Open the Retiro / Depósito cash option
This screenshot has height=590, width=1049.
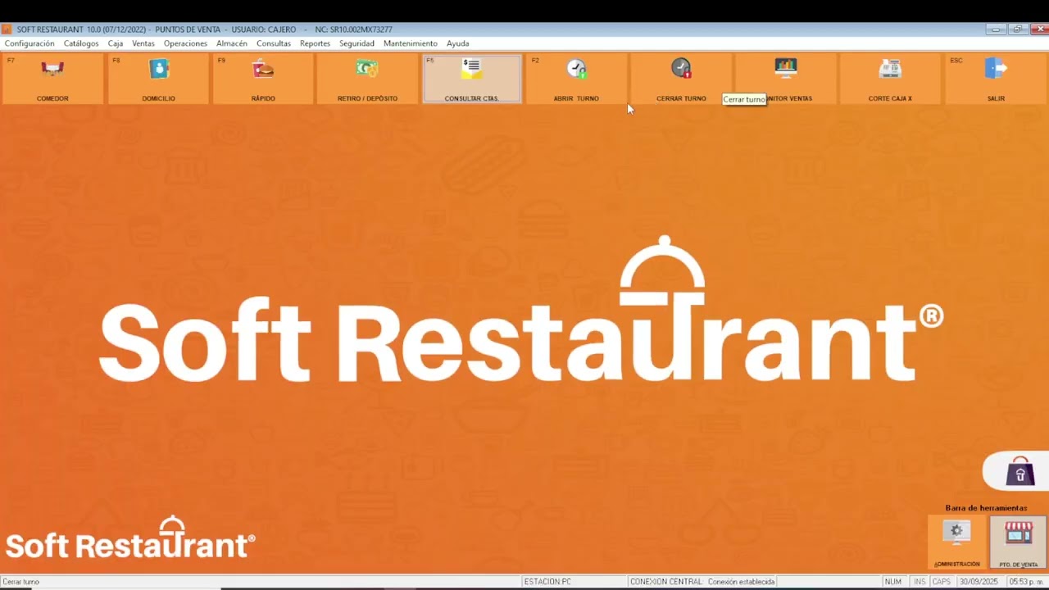(367, 79)
